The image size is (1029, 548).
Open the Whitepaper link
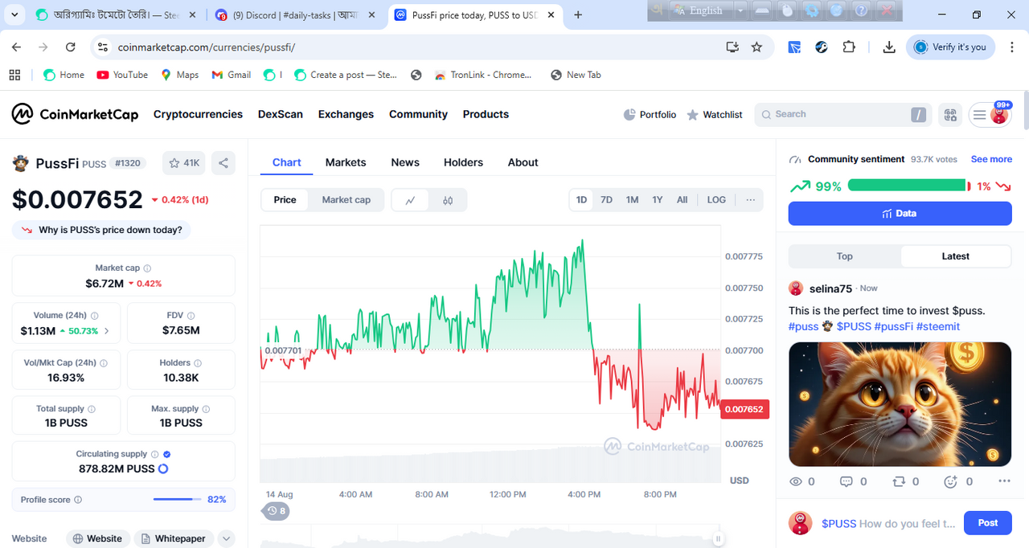[173, 538]
